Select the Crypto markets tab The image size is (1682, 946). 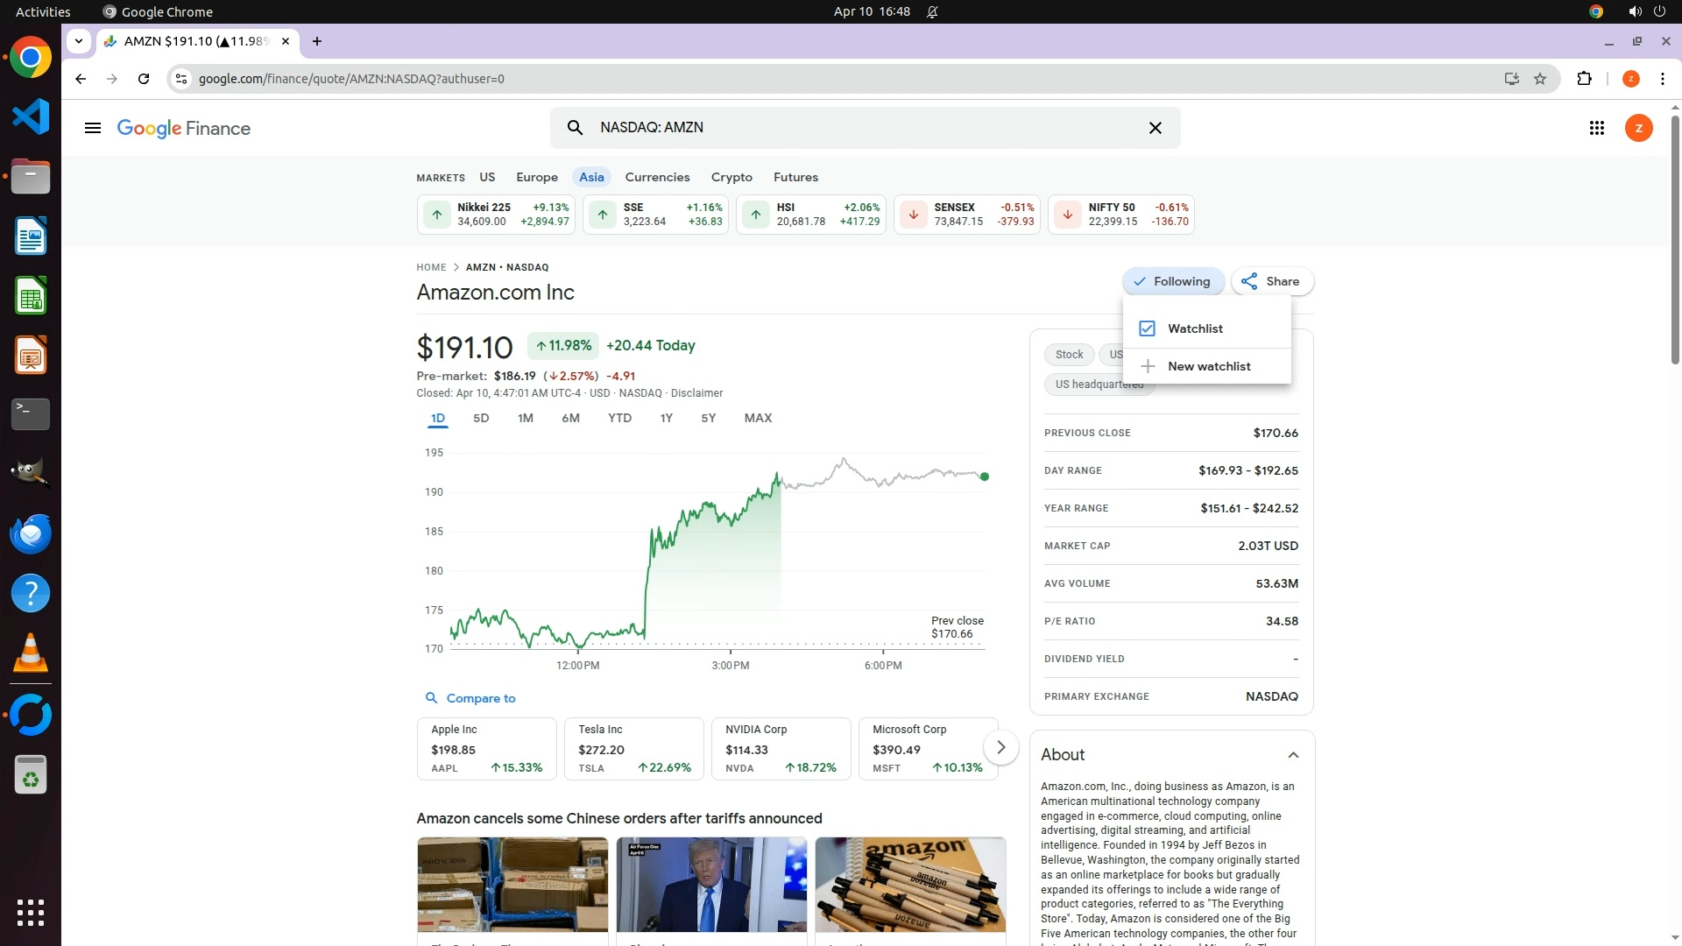(731, 177)
